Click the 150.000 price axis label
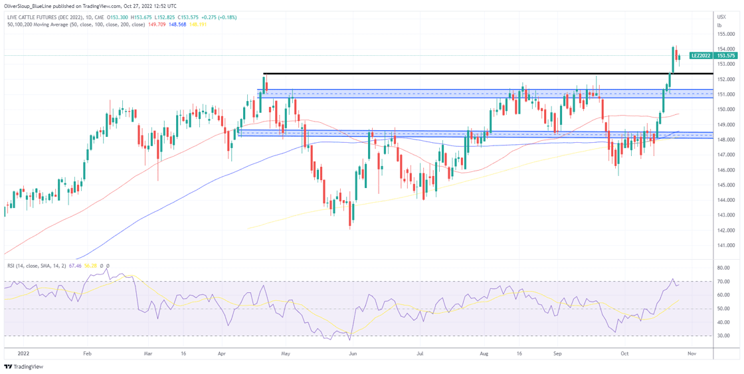744x374 pixels. (x=726, y=110)
